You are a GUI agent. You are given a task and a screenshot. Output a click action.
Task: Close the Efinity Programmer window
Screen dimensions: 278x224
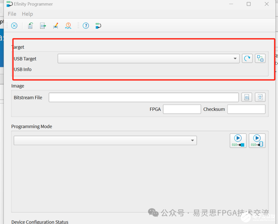pos(267,4)
